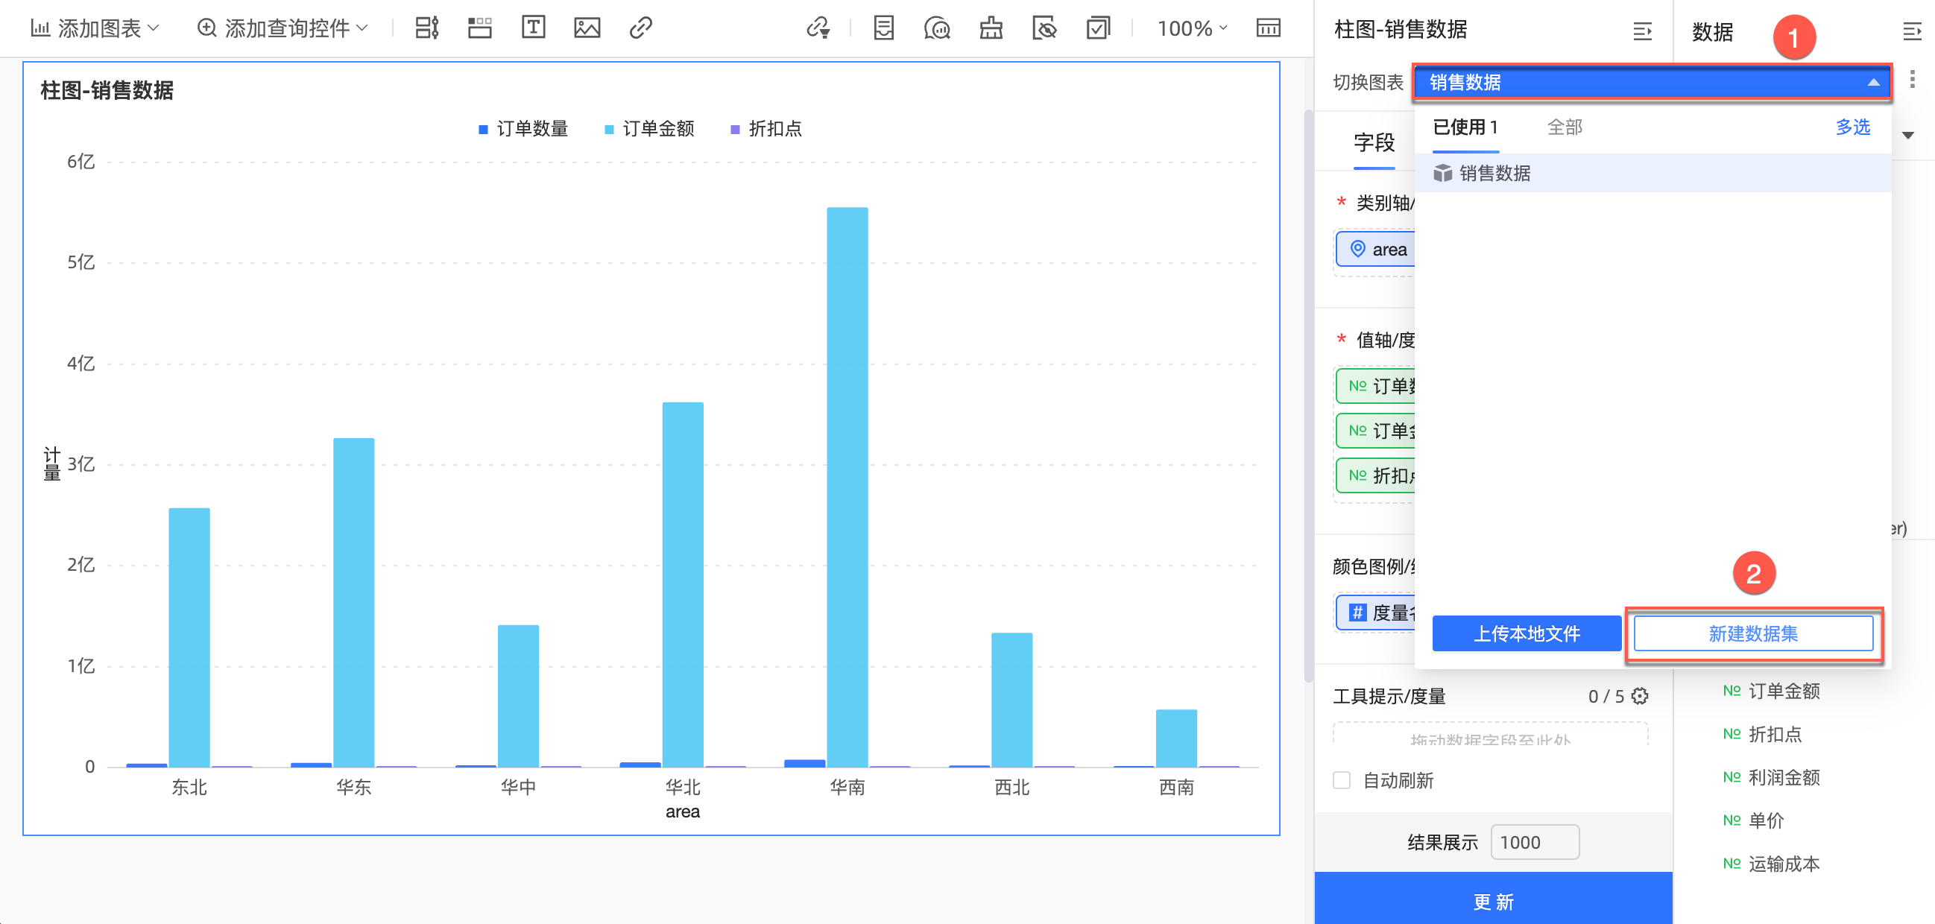The width and height of the screenshot is (1935, 924).
Task: Click the 结果展示 number input field
Action: pyautogui.click(x=1534, y=842)
